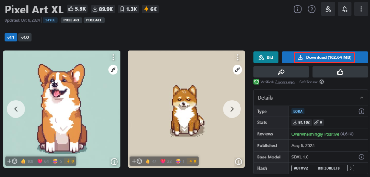
Task: Open info icon on shiba image
Action: coord(239,162)
